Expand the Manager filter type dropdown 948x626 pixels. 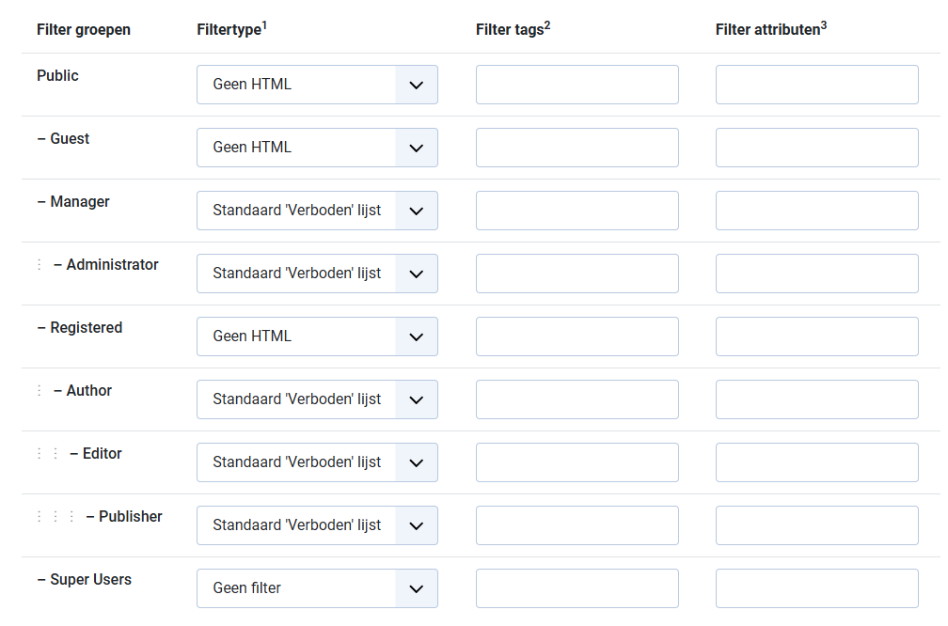pos(317,211)
